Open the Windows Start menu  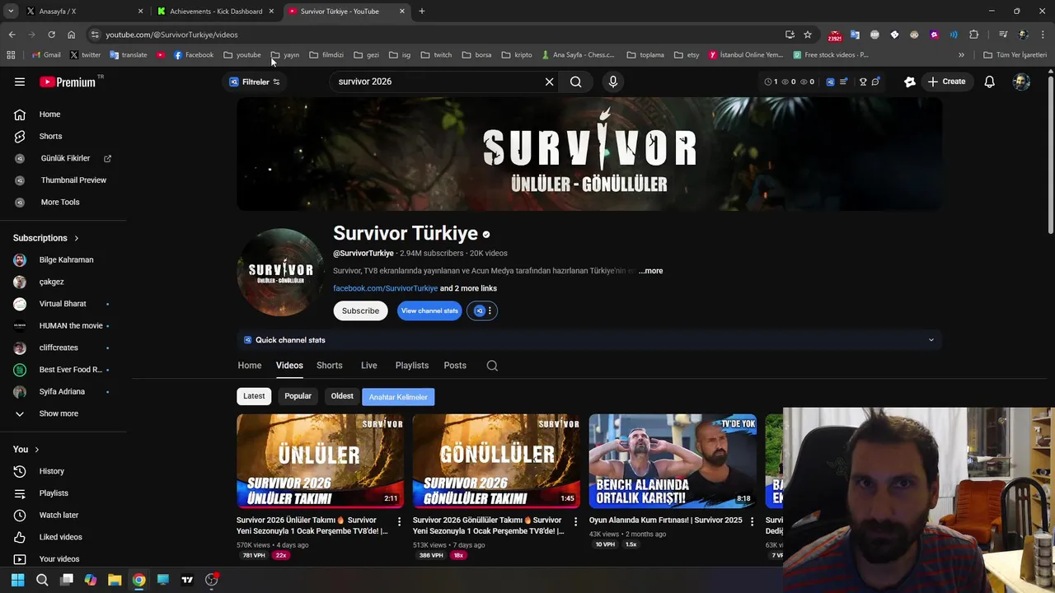(18, 580)
